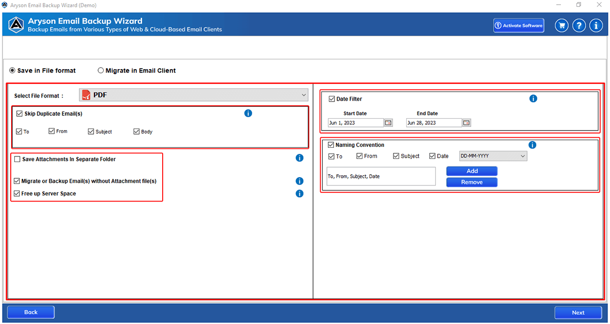Open the About info icon in header
The image size is (610, 324).
point(596,25)
